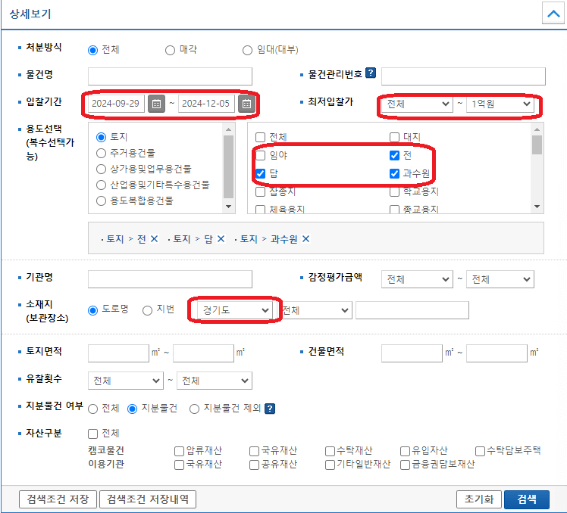This screenshot has width=567, height=513.
Task: Click the 건물면적 minimum area field
Action: coord(412,353)
